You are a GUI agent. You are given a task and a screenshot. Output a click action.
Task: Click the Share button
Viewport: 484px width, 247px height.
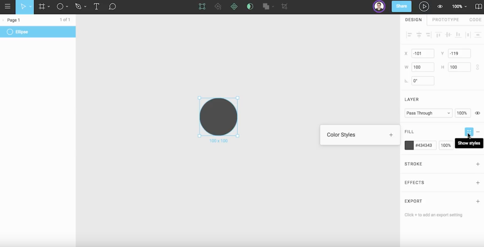click(x=401, y=6)
